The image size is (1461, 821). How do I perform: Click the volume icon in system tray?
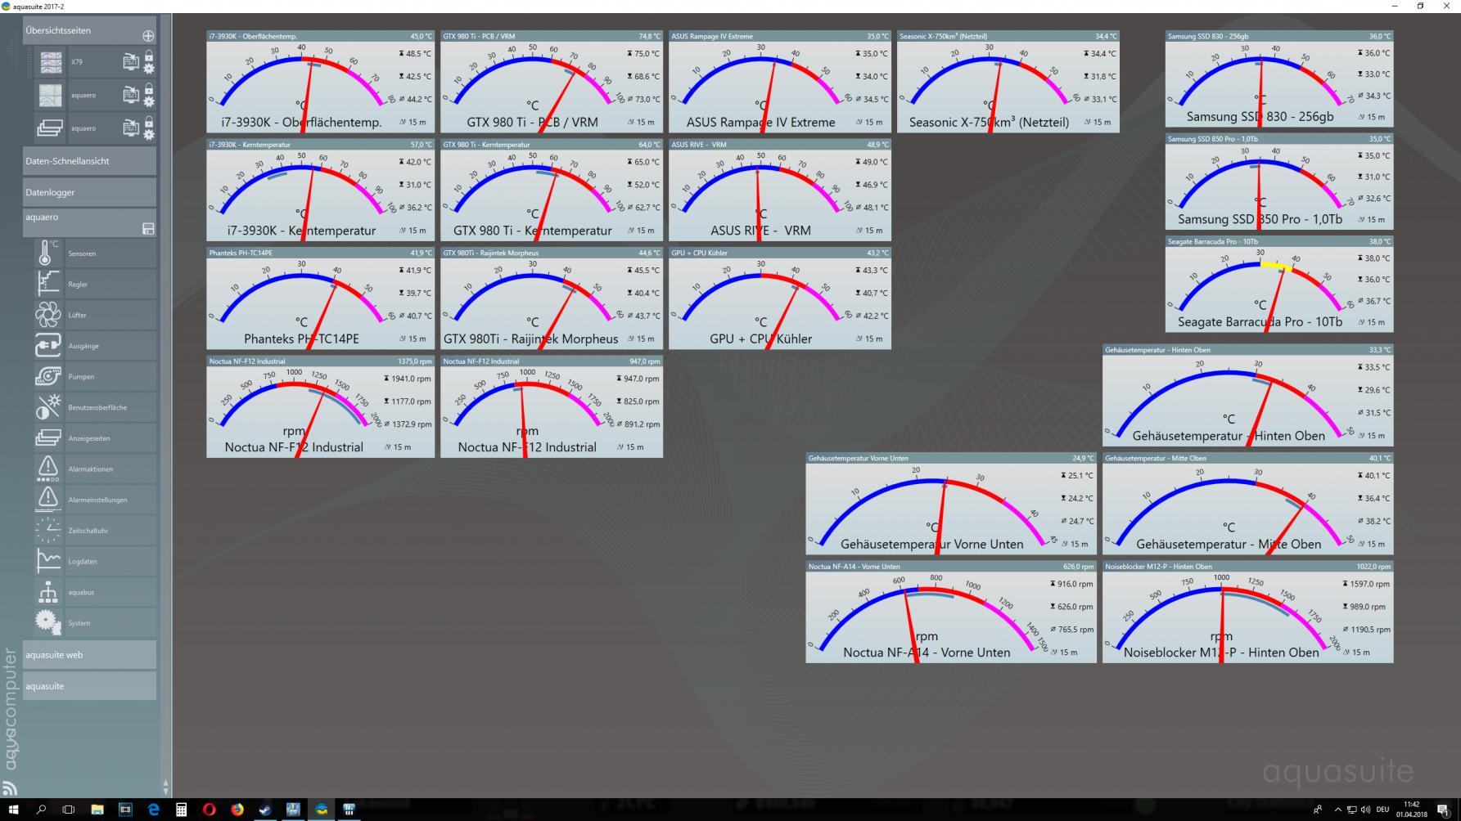(x=1365, y=810)
